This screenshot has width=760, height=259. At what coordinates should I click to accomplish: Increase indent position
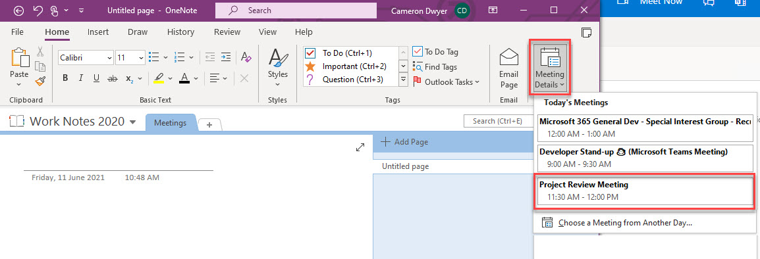click(225, 57)
